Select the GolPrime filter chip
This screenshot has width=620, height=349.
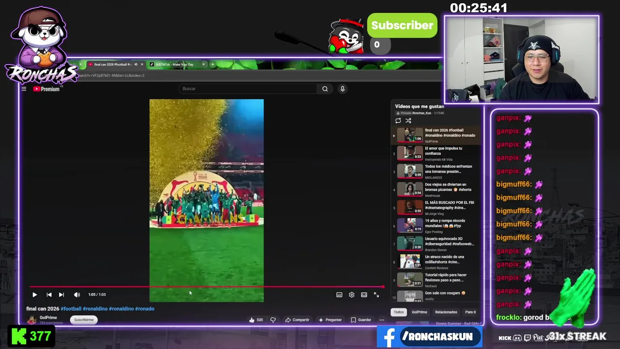click(419, 312)
